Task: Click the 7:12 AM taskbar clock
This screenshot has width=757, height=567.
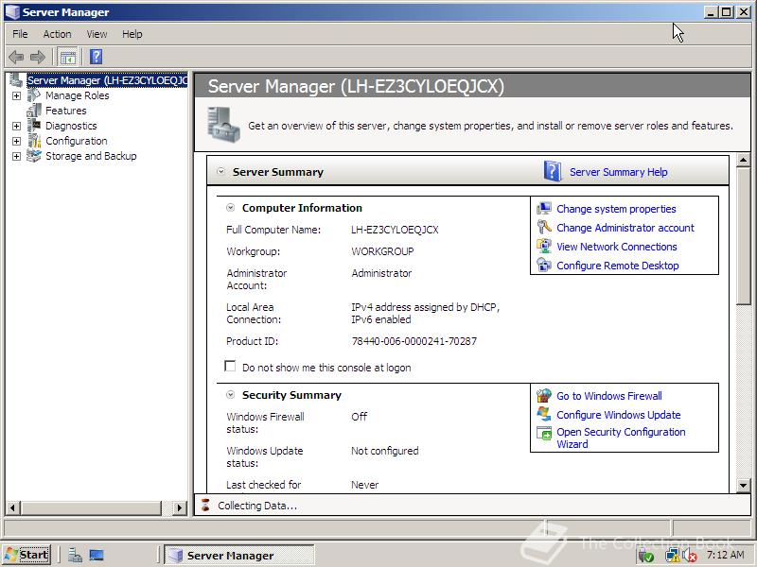Action: tap(725, 555)
